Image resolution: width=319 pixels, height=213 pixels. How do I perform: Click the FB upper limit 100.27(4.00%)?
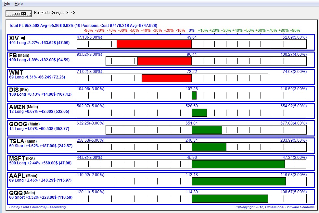click(293, 54)
